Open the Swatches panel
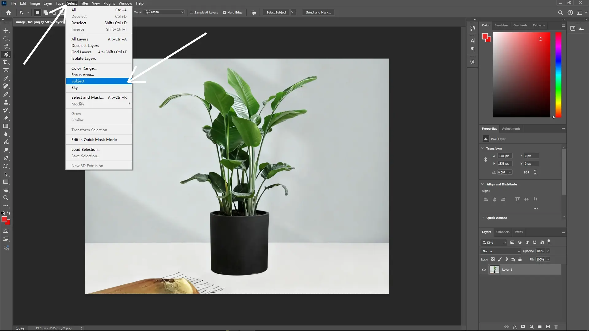 [x=502, y=25]
